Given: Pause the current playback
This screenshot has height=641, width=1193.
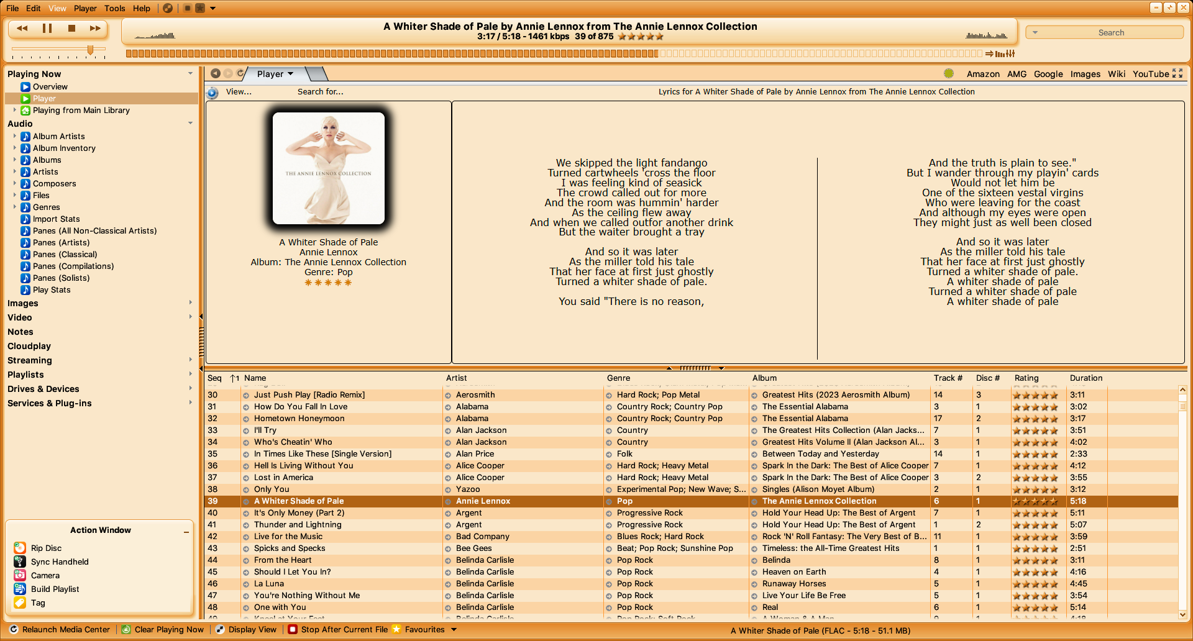Looking at the screenshot, I should 47,29.
